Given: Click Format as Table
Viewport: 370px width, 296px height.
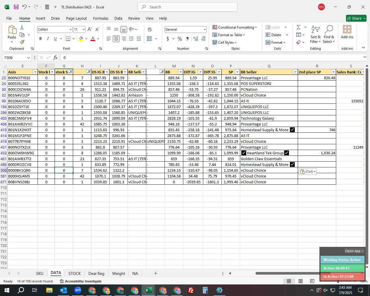Looking at the screenshot, I should tap(229, 35).
